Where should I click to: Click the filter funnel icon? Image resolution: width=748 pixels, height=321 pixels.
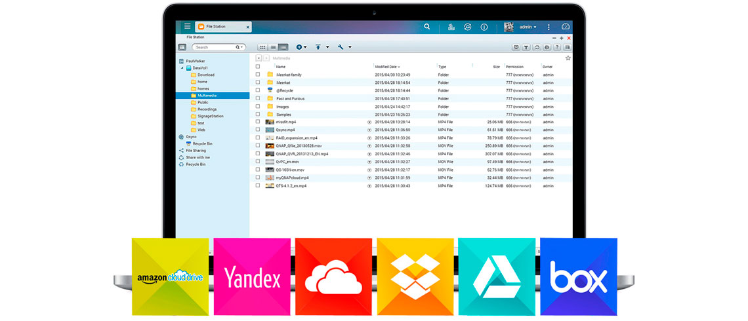click(x=526, y=47)
